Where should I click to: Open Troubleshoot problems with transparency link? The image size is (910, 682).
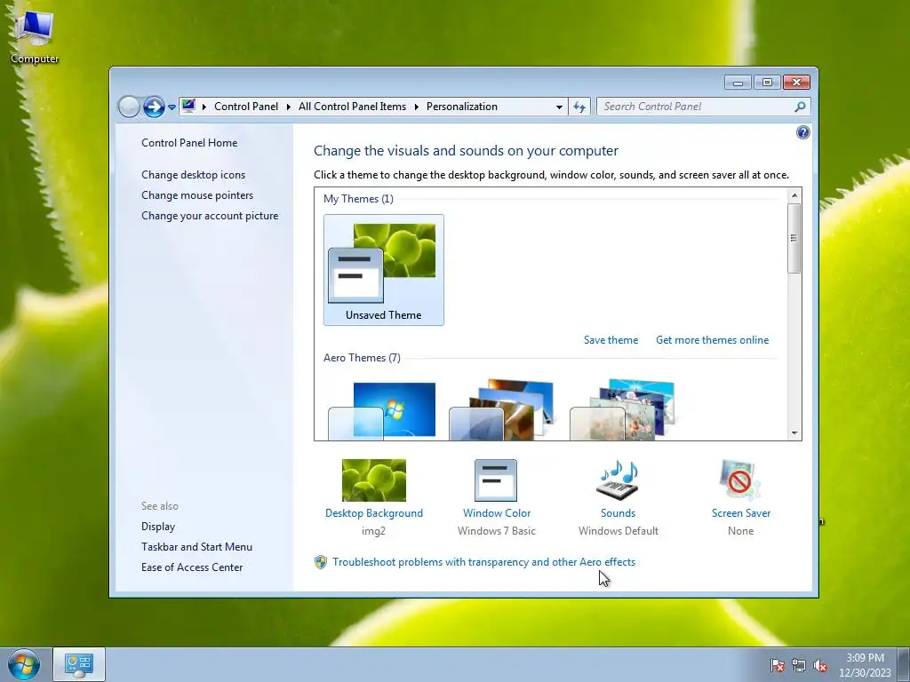[x=484, y=562]
